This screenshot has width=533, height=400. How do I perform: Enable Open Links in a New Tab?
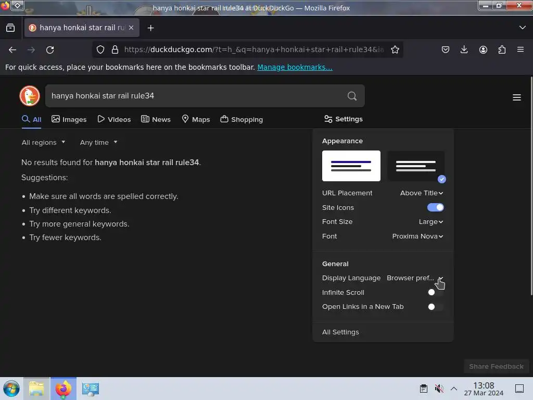(436, 307)
